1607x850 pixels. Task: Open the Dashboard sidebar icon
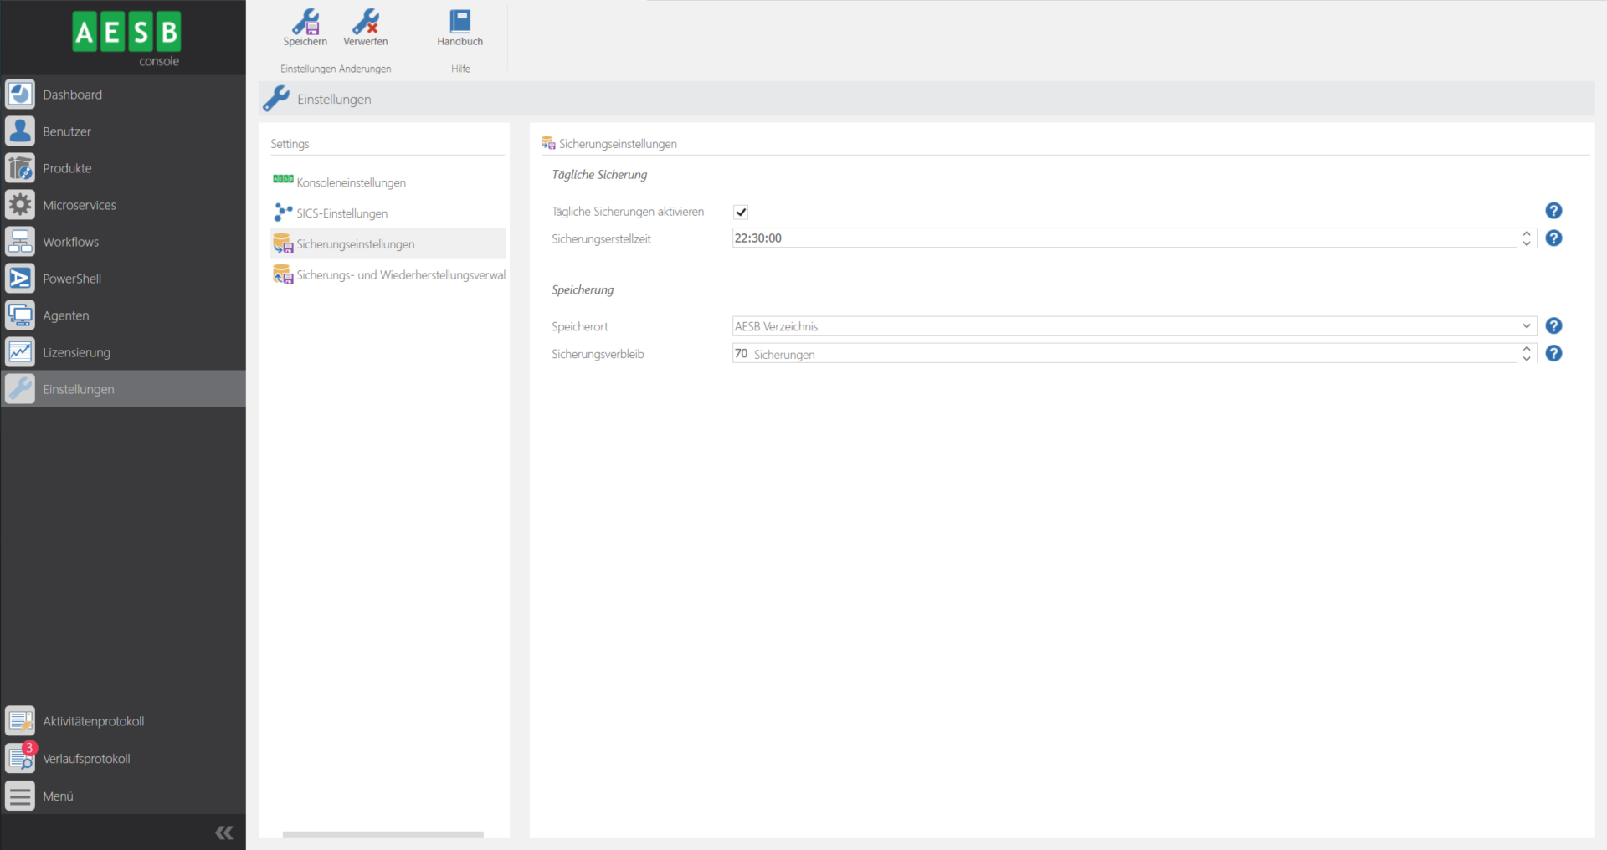20,95
